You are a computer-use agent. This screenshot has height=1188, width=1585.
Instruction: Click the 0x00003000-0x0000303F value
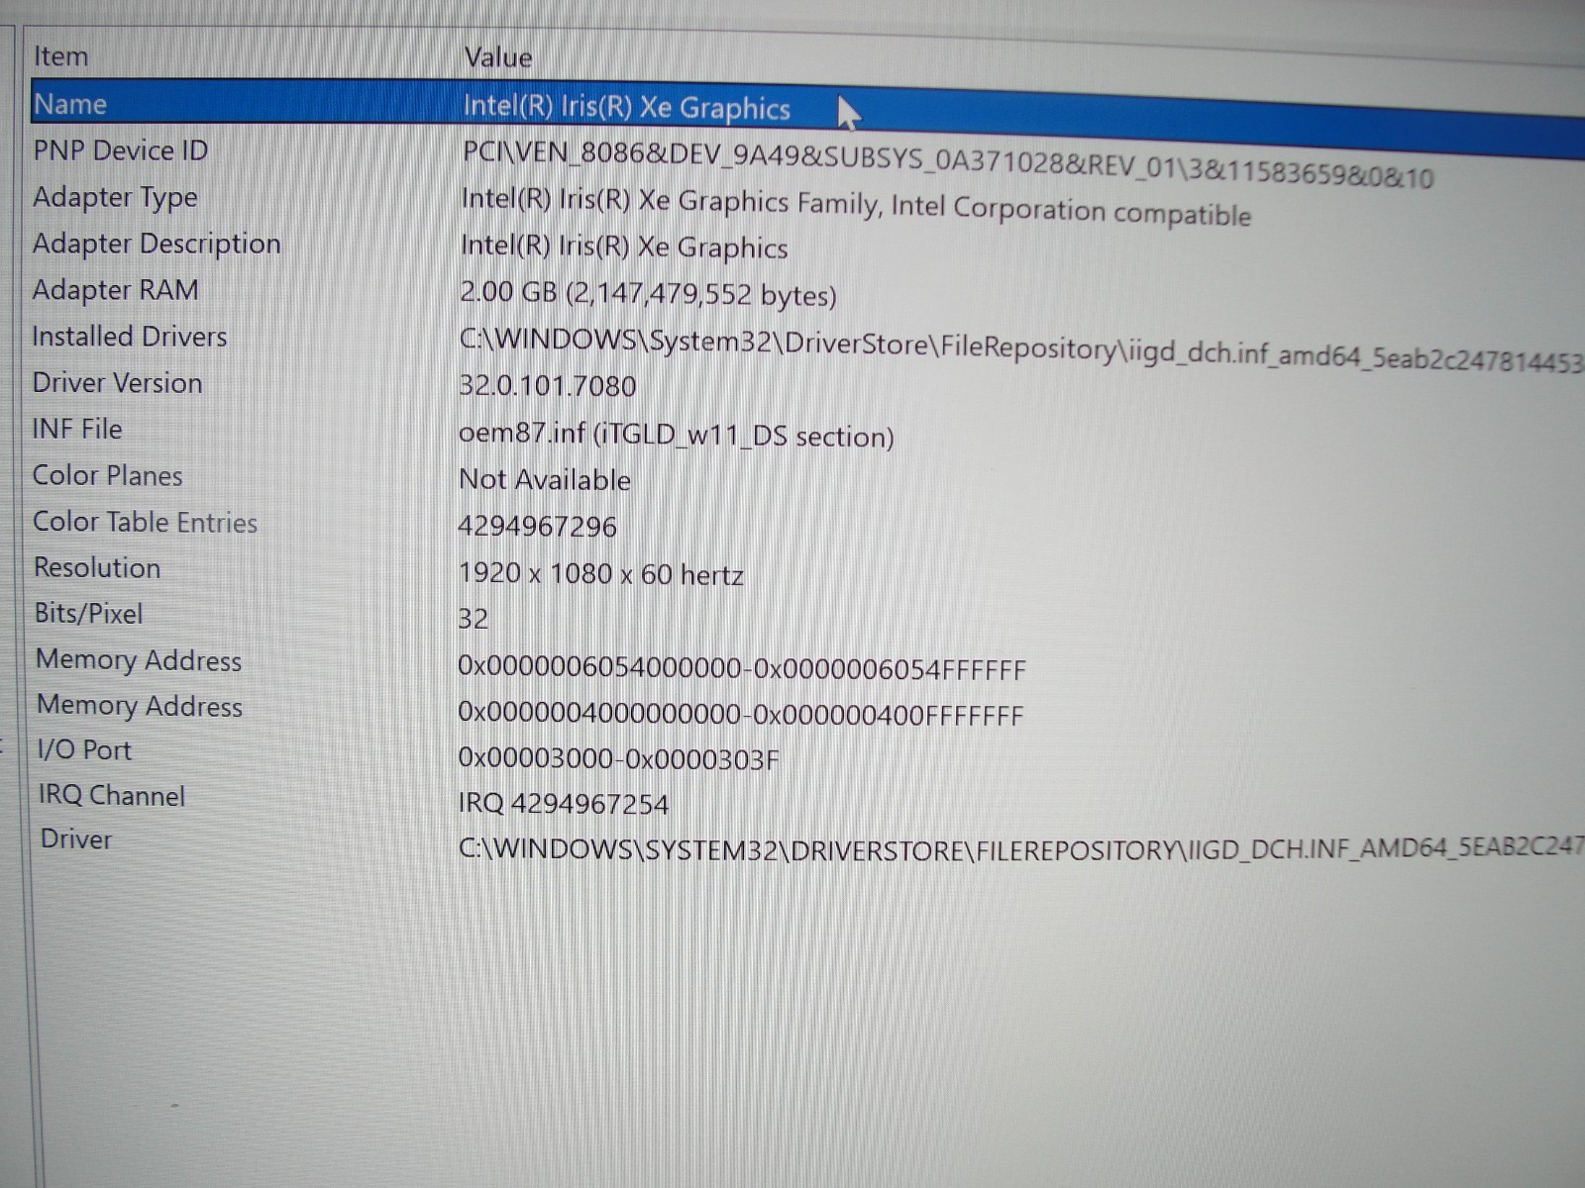(618, 759)
